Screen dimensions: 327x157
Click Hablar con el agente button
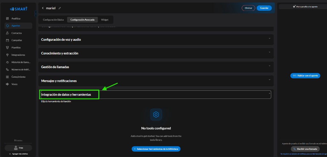[x=305, y=76]
